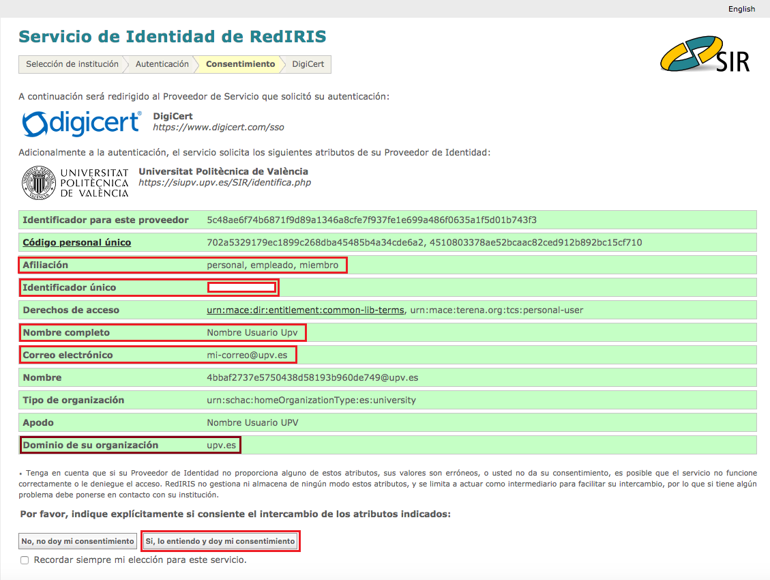Open the common-lib-terms entitlement link

(x=306, y=310)
